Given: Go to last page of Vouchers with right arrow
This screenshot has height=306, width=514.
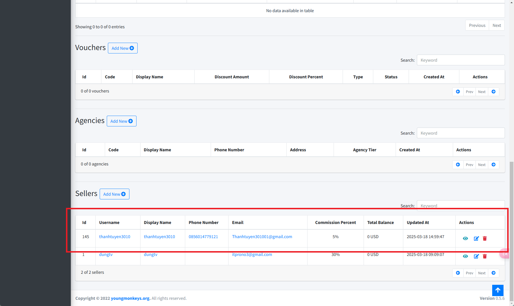Looking at the screenshot, I should tap(494, 92).
